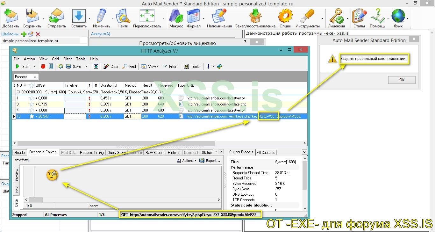435x232 pixels.
Task: Switch to the Hex side tab
Action: click(17, 189)
